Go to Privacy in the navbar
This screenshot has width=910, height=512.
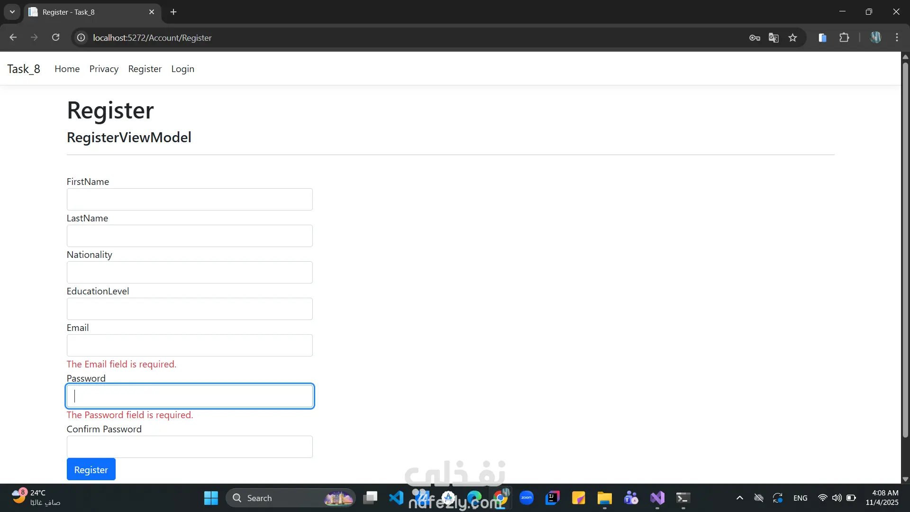[104, 69]
